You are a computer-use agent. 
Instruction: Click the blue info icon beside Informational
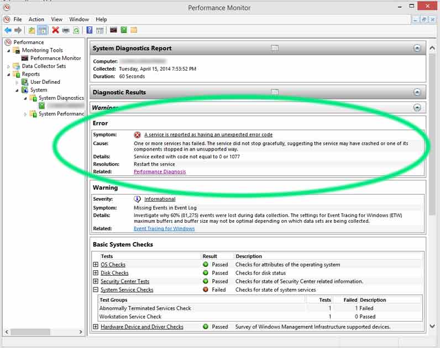pyautogui.click(x=137, y=199)
